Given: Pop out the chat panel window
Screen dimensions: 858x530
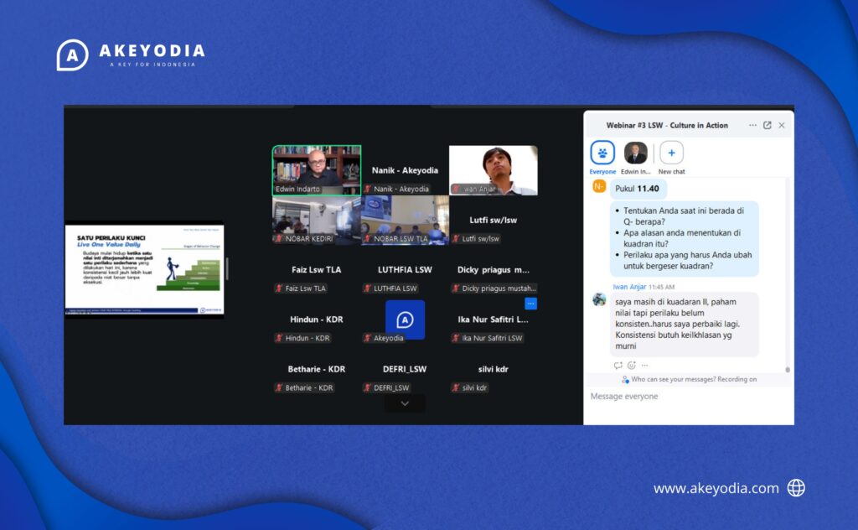Looking at the screenshot, I should [x=768, y=126].
